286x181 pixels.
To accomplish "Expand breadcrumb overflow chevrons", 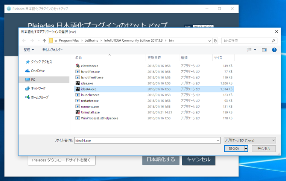I will tap(56, 41).
